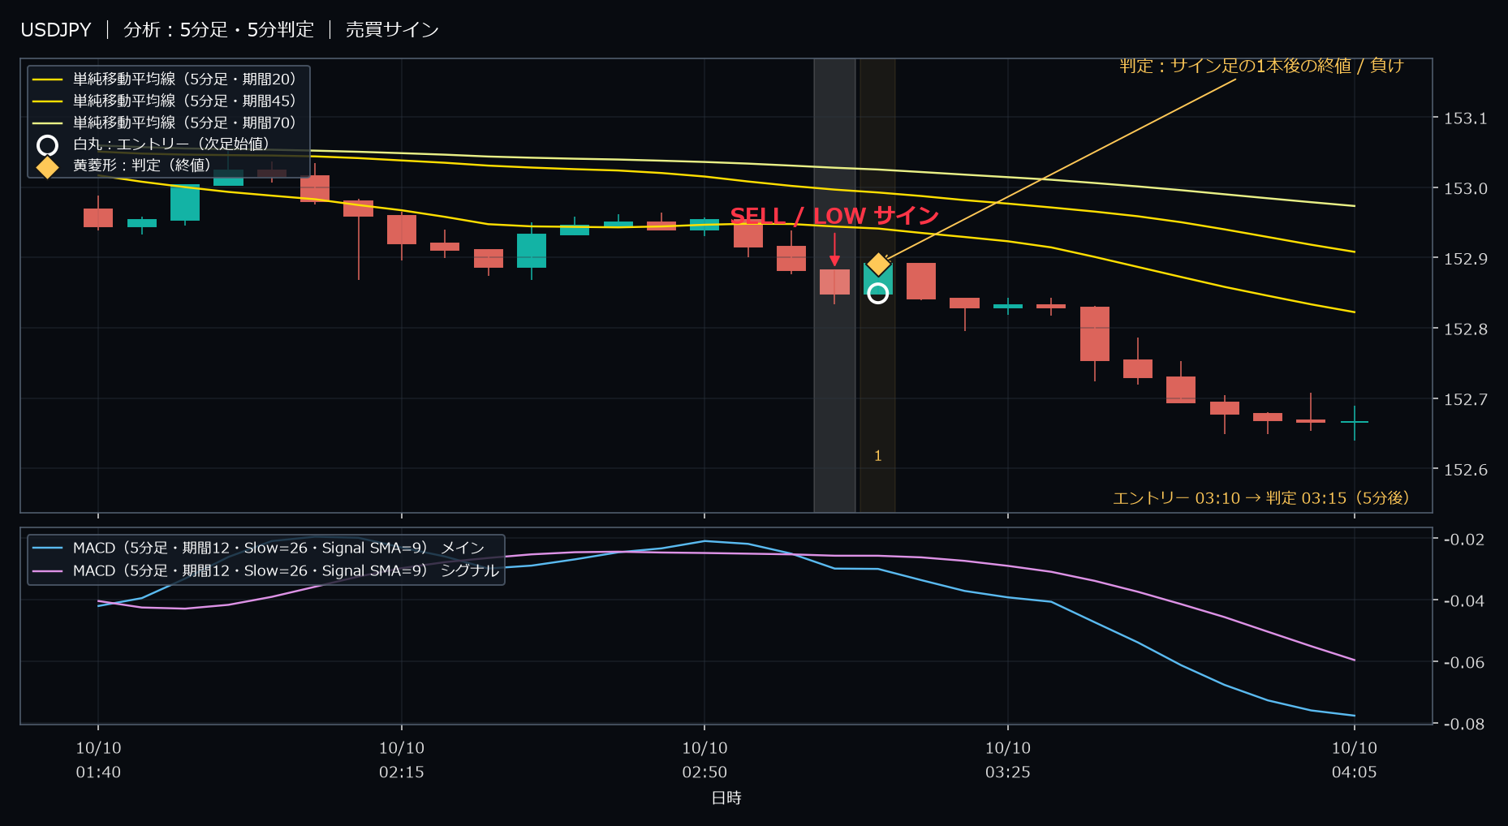Click the USDJPY title text
Screen dimensions: 1508x826
[56, 30]
